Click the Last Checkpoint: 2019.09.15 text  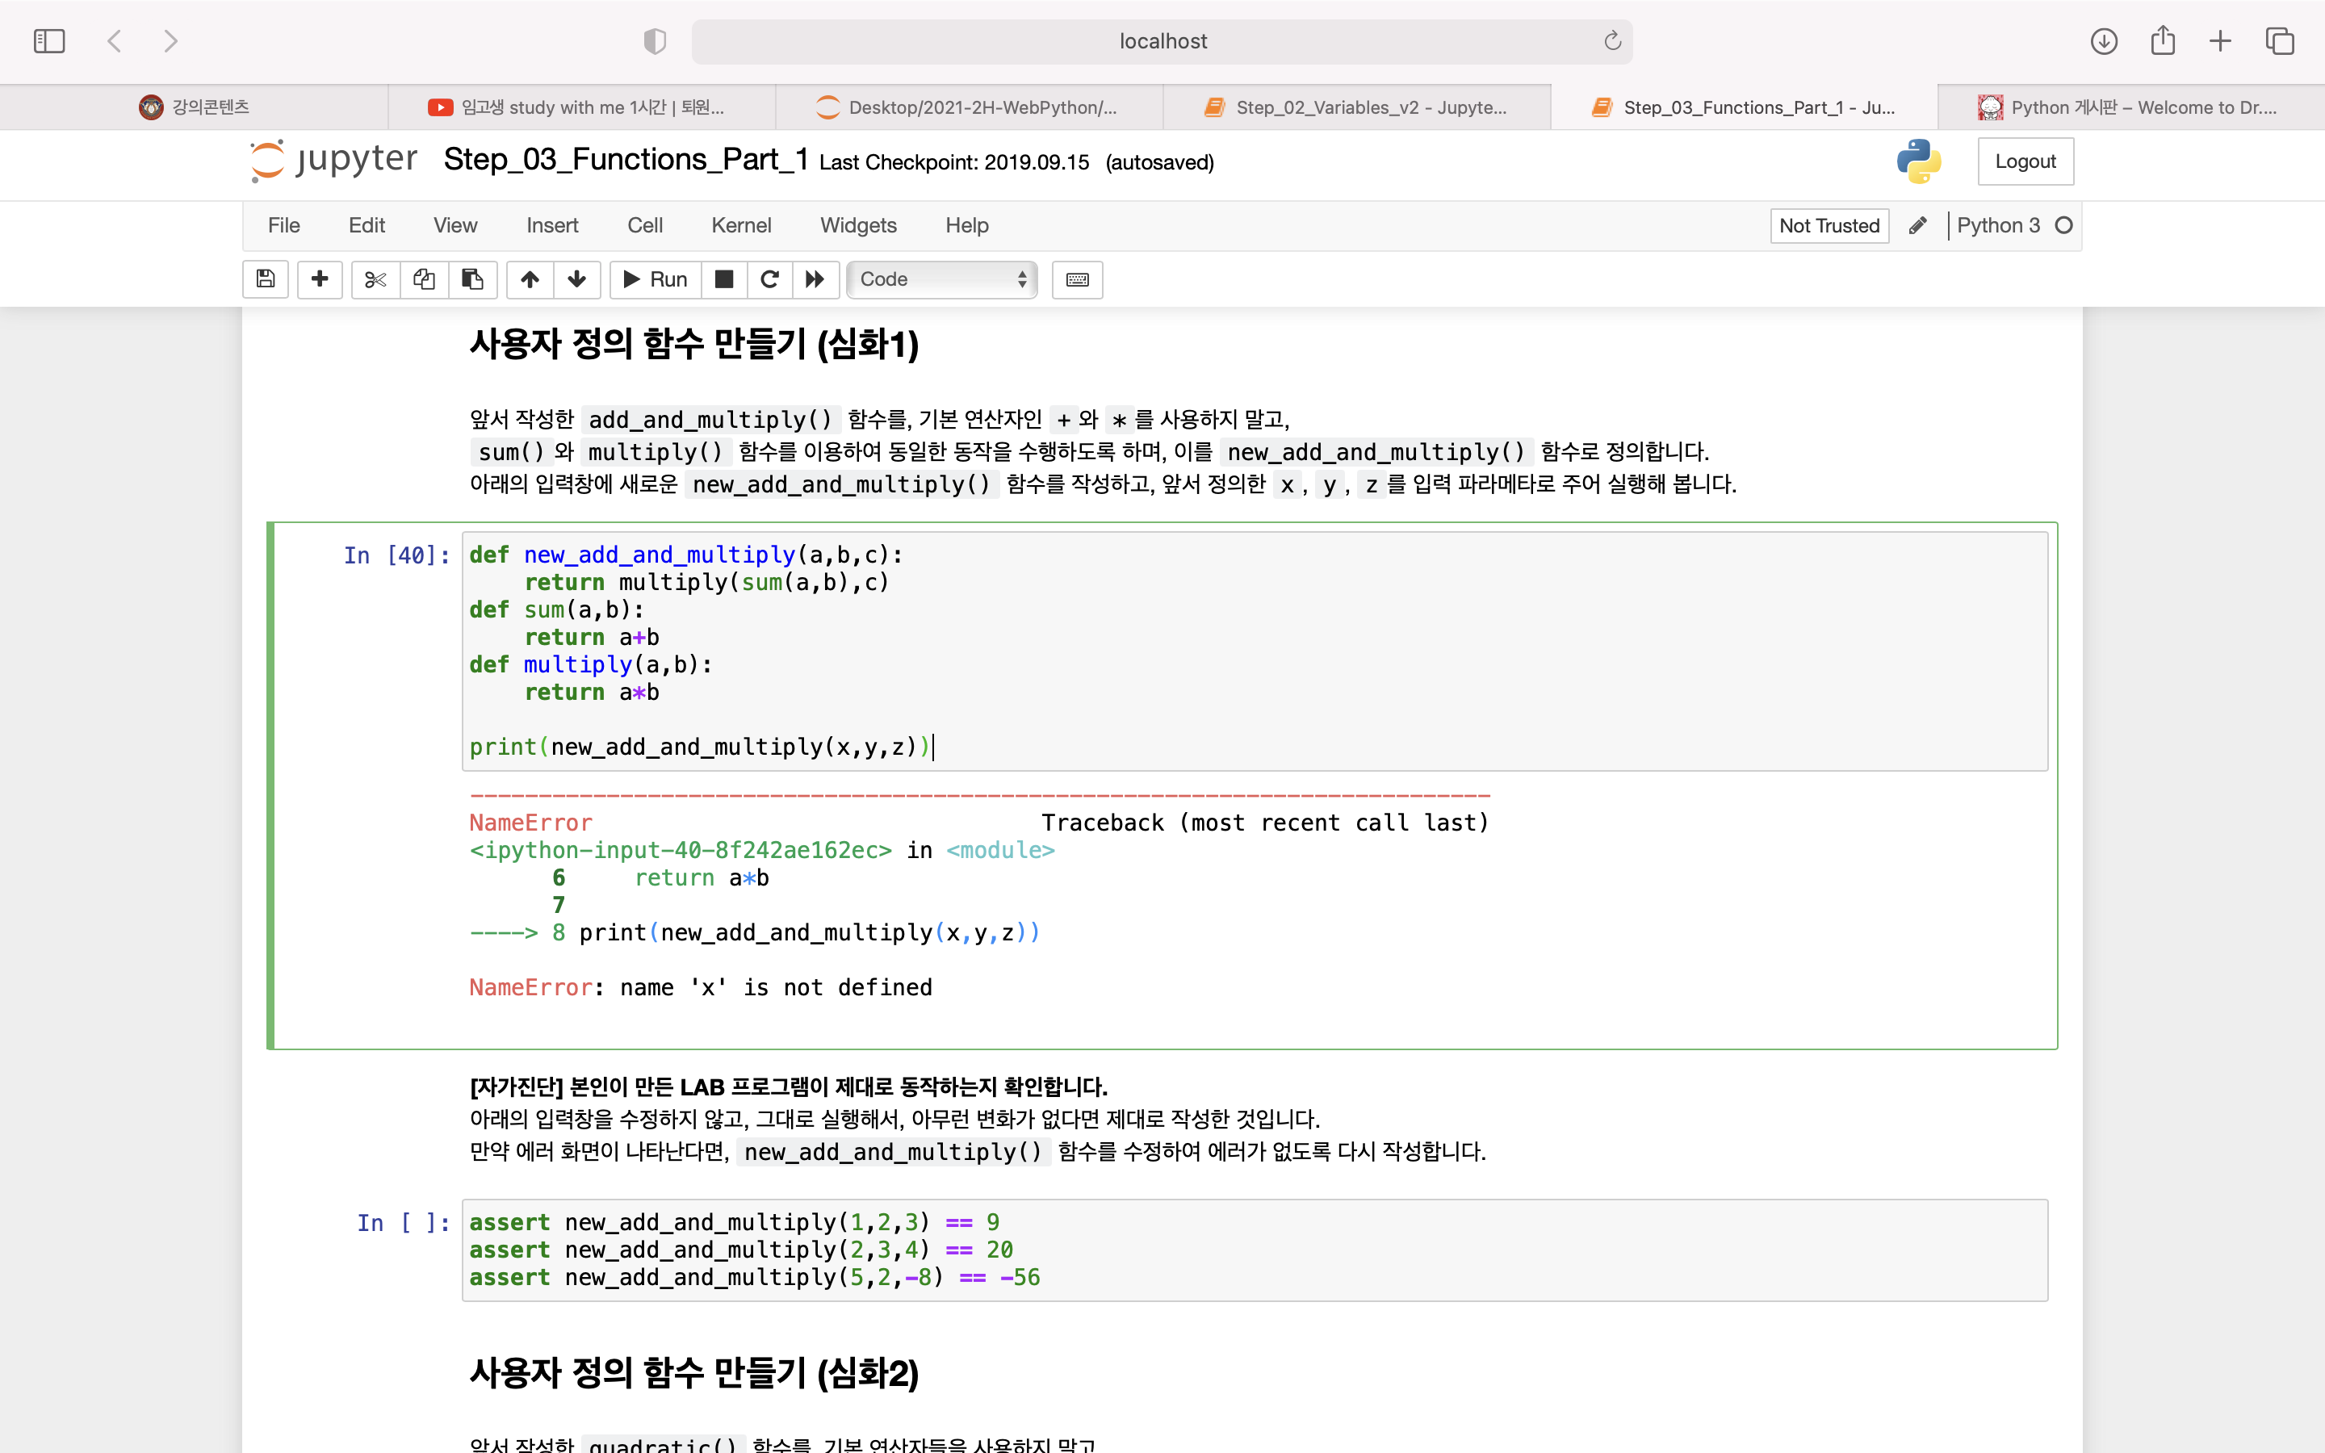(954, 162)
